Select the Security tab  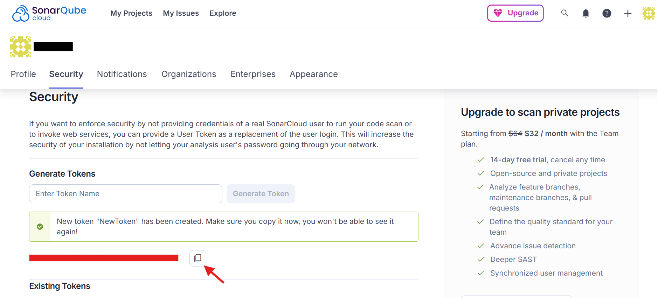point(66,74)
